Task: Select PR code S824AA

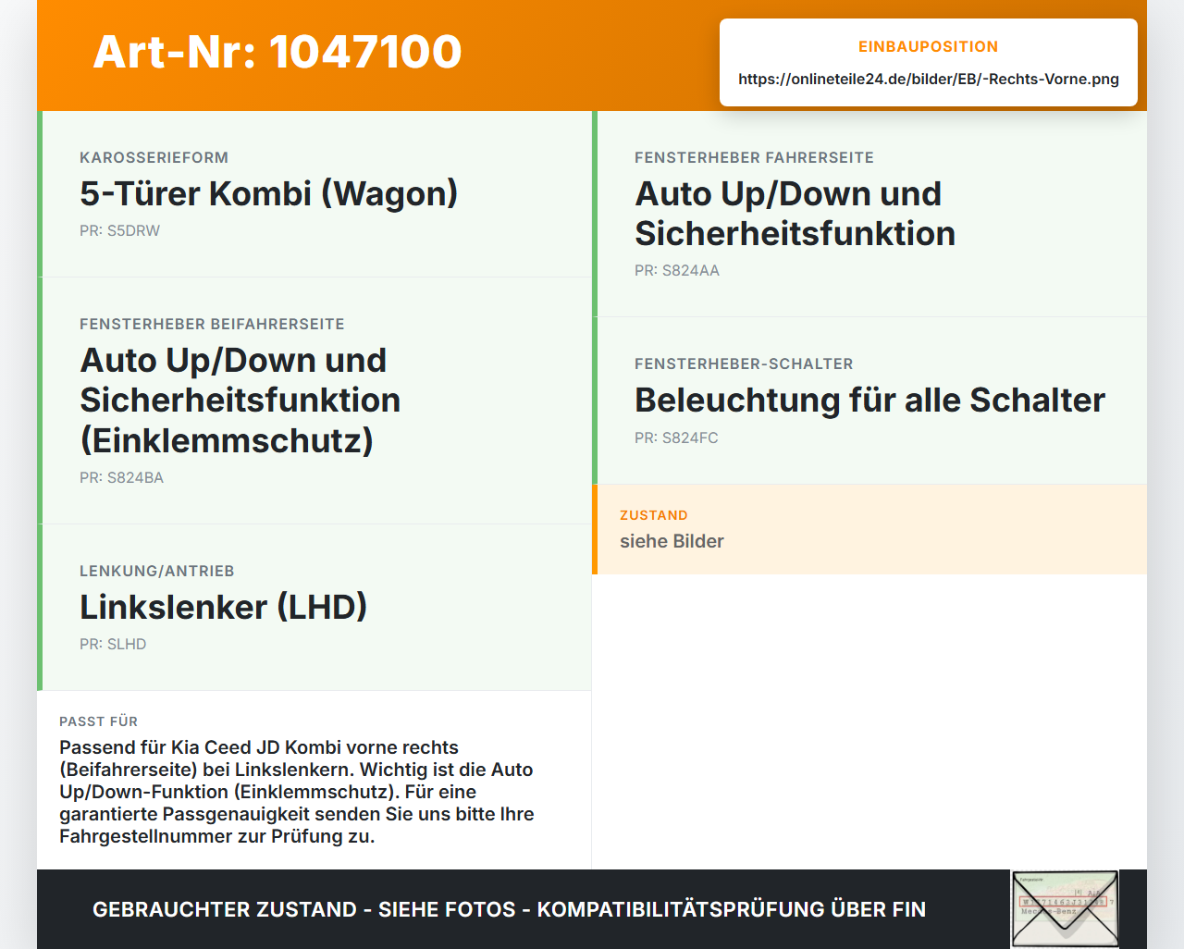Action: (x=677, y=271)
